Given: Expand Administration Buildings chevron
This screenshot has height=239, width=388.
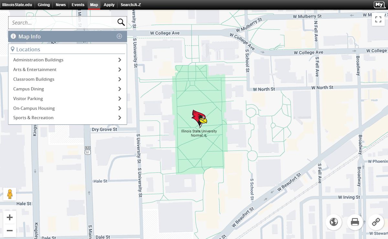Looking at the screenshot, I should tap(120, 60).
